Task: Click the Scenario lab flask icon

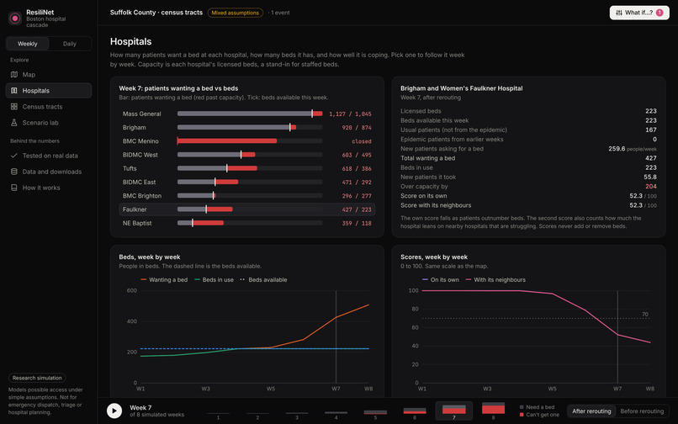Action: click(14, 123)
